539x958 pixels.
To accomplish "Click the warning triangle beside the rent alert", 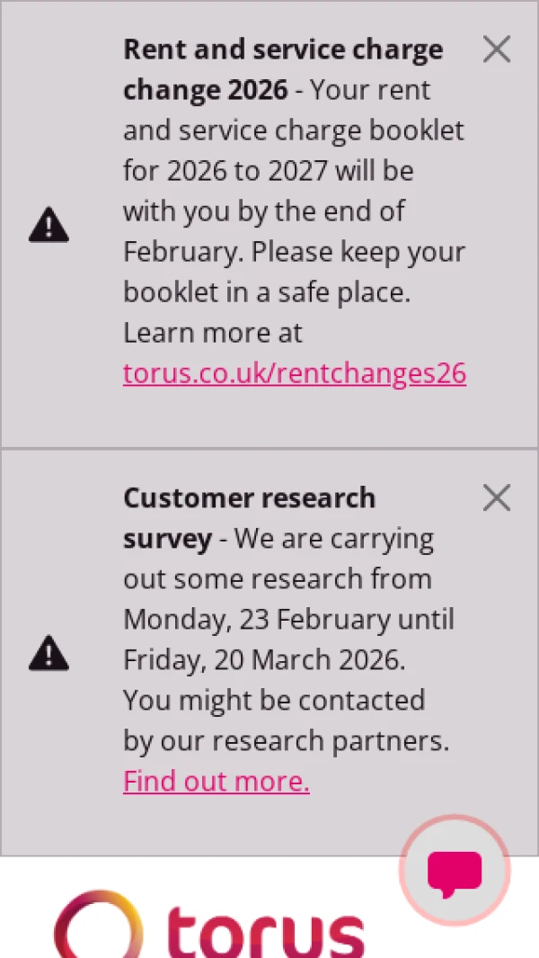I will point(49,224).
